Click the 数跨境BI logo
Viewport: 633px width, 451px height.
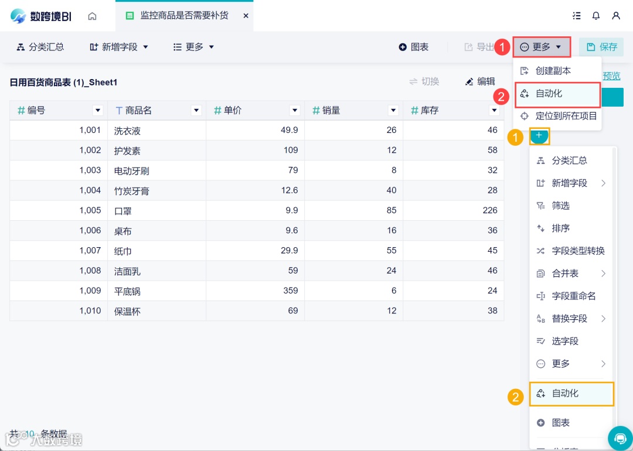click(x=41, y=16)
